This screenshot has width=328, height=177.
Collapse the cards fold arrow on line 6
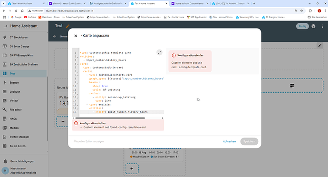(x=78, y=72)
